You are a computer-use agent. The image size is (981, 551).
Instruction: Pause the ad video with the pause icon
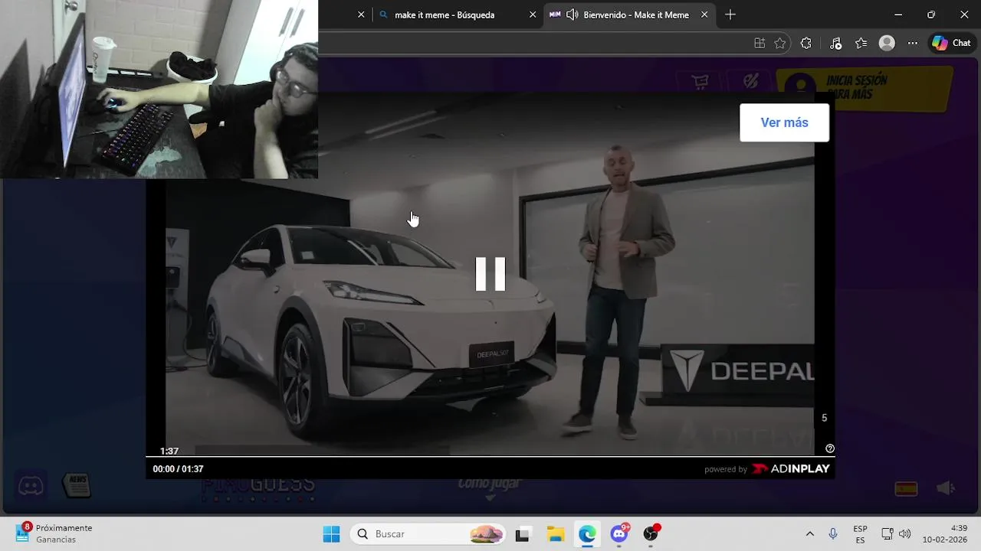tap(490, 273)
